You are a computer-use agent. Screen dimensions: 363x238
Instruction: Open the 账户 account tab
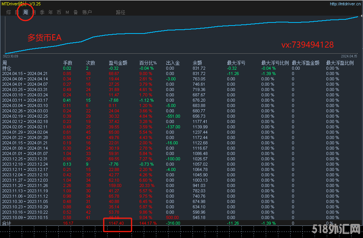(x=87, y=12)
